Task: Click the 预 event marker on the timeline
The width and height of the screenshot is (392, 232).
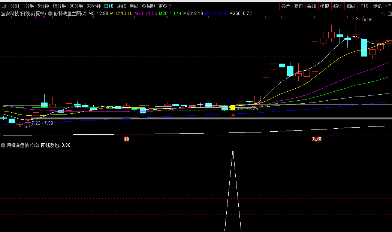Action: [x=127, y=139]
